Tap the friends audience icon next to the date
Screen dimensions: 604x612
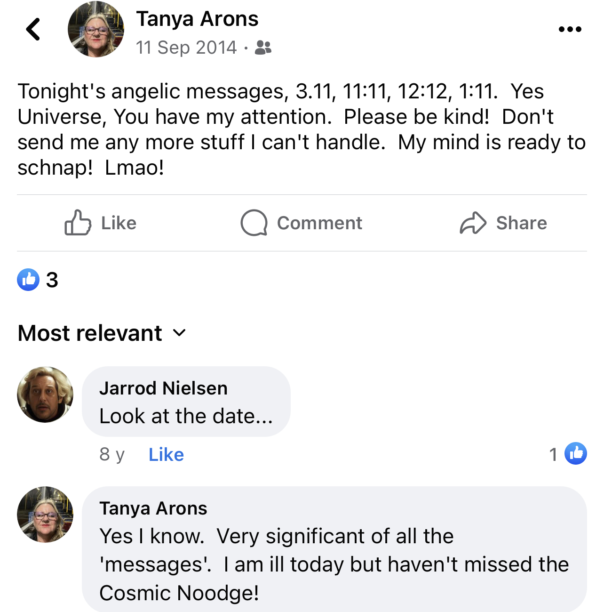click(263, 48)
